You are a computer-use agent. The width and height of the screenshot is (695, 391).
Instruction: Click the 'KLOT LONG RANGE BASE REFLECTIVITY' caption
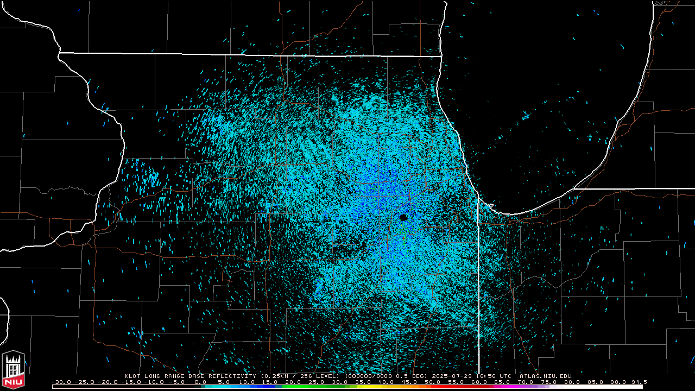click(x=190, y=376)
